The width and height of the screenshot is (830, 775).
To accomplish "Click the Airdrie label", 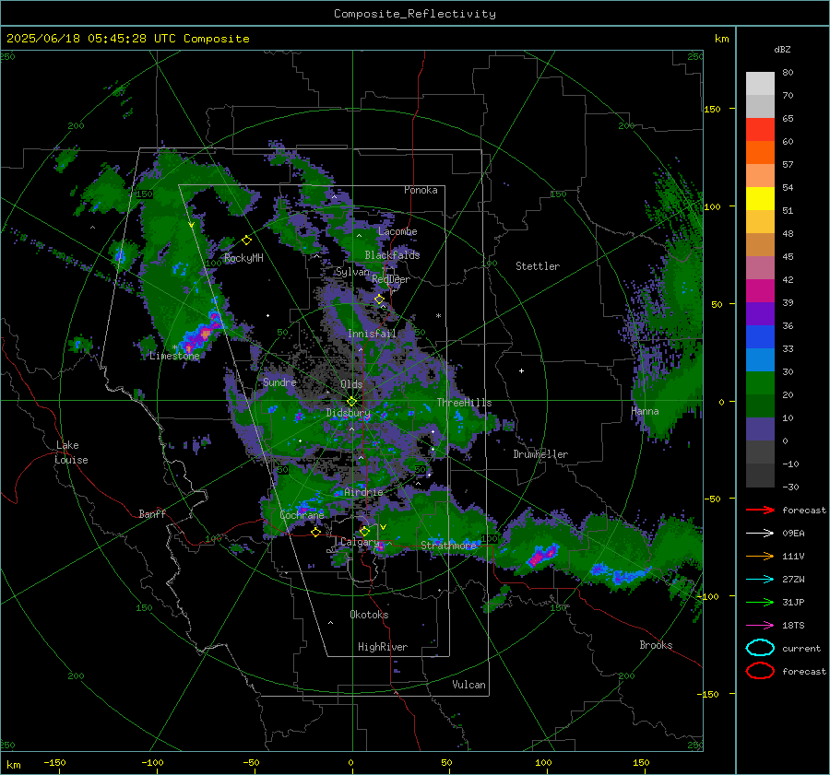I will 363,492.
